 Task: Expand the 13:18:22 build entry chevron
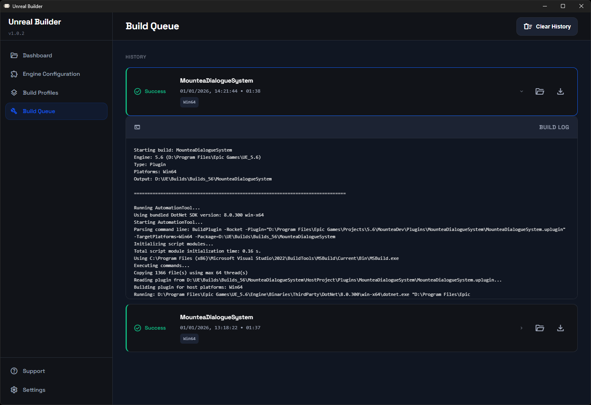pyautogui.click(x=522, y=328)
